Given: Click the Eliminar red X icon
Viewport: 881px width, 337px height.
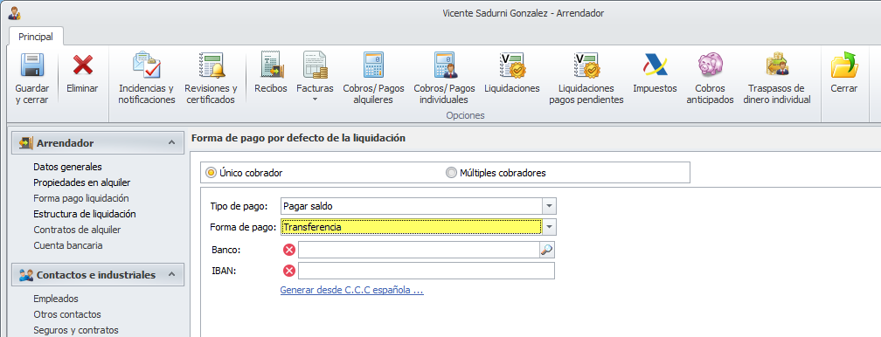Looking at the screenshot, I should tap(82, 65).
